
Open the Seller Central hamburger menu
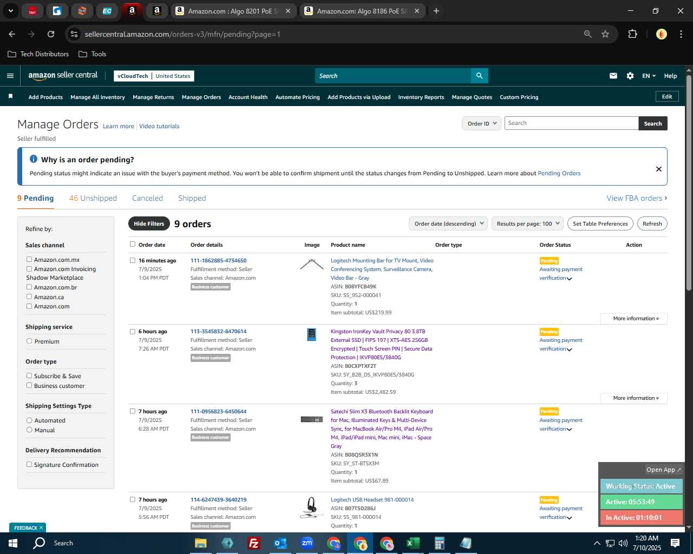pos(10,76)
